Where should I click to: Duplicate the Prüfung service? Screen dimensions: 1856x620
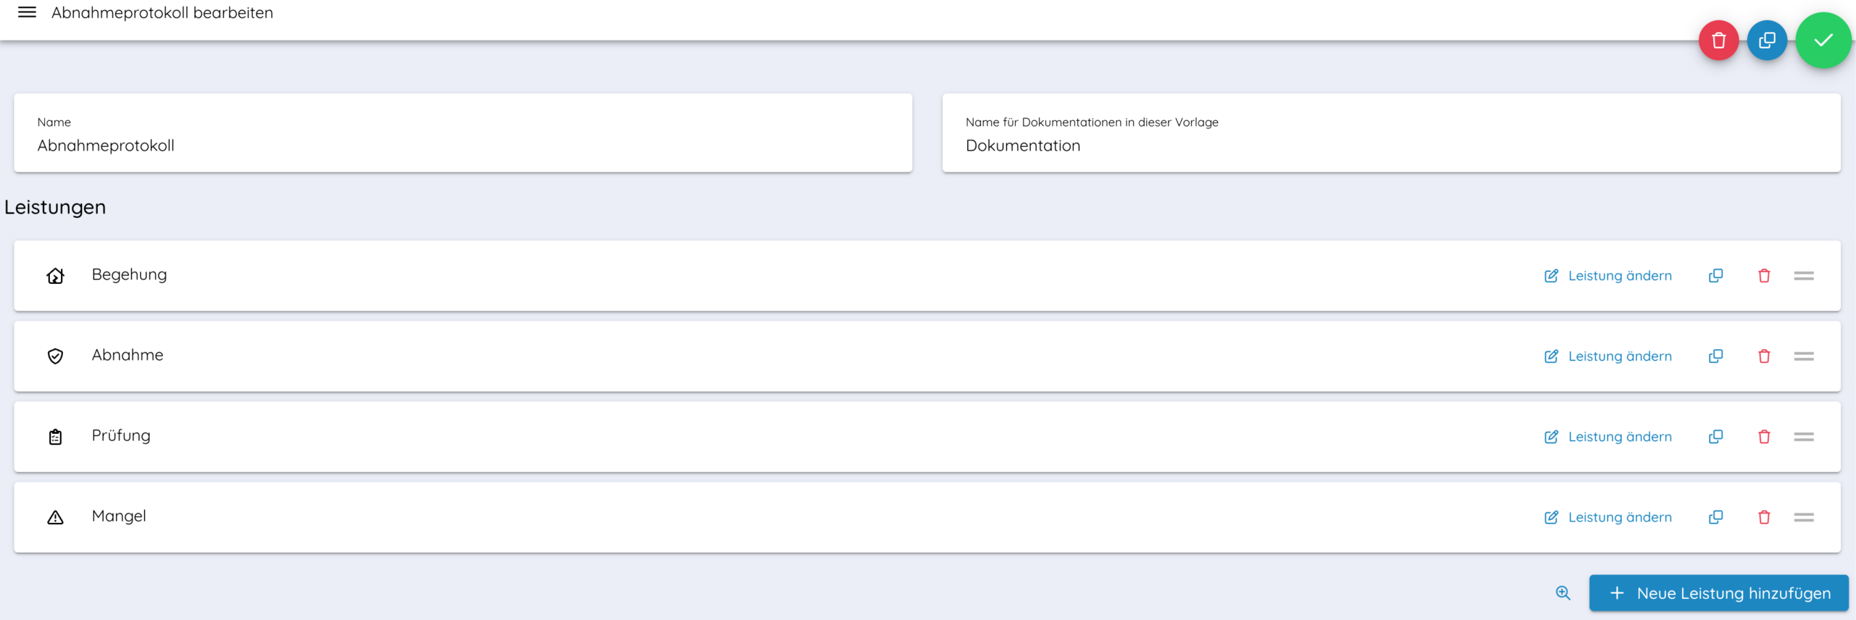pos(1715,437)
